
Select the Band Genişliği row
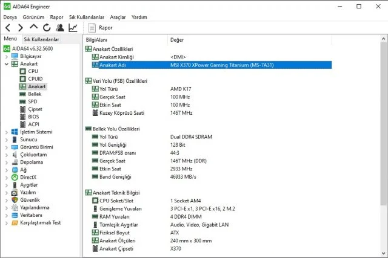click(212, 177)
